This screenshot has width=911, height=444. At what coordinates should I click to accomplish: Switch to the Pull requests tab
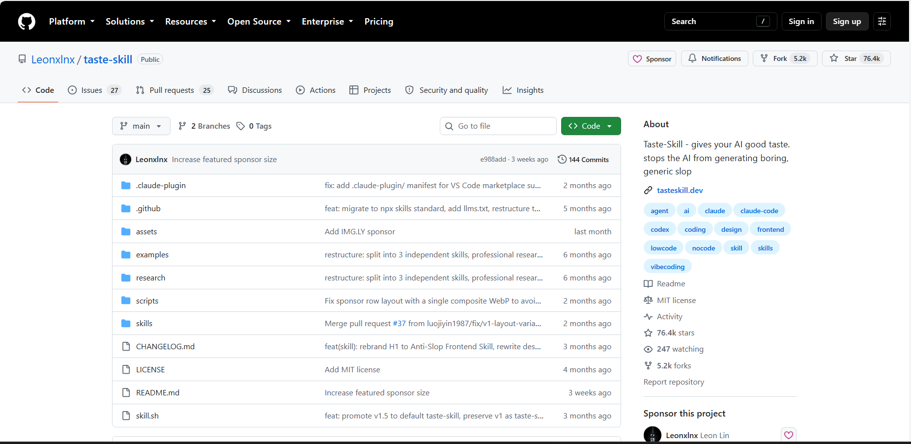(x=174, y=90)
